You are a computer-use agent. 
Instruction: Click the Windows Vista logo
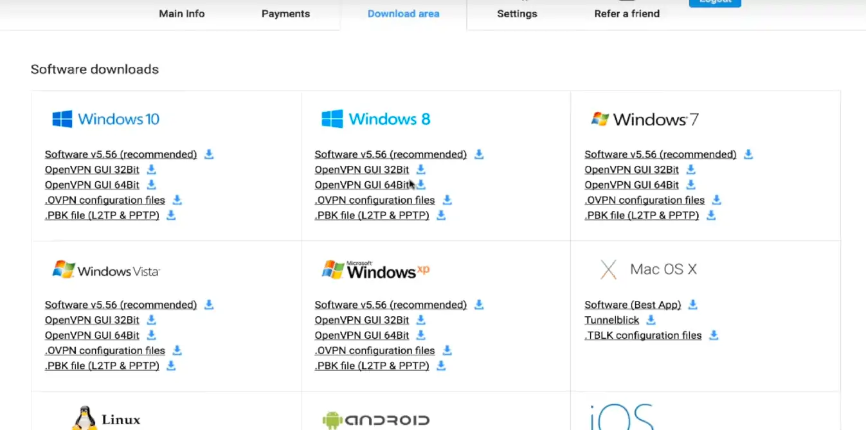105,269
